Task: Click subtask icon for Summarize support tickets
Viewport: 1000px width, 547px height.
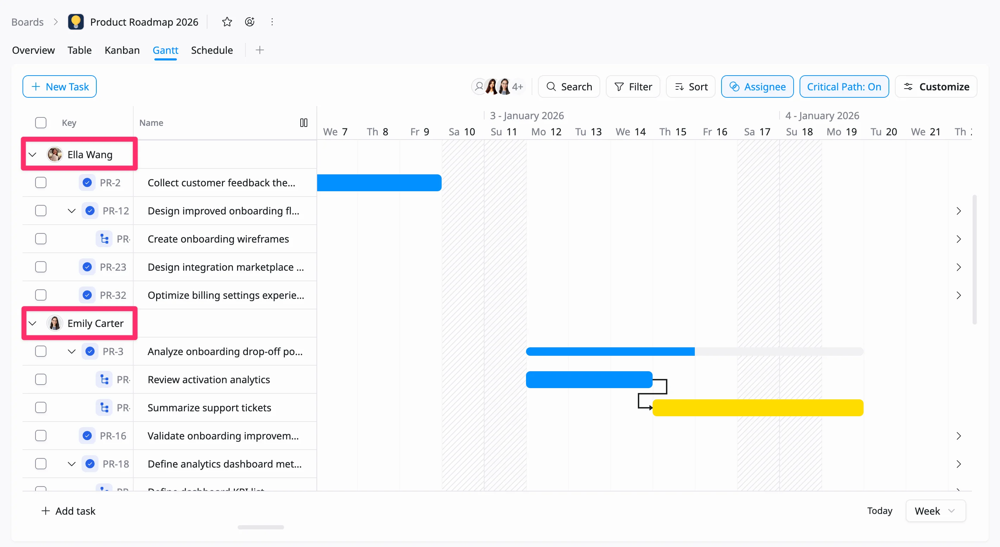Action: pyautogui.click(x=104, y=408)
